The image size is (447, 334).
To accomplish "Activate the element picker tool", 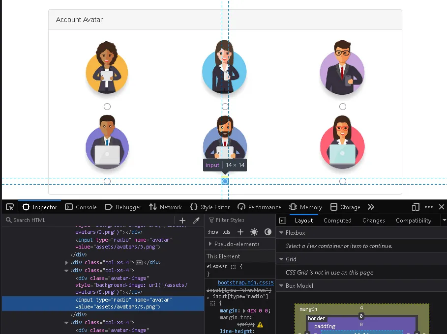I will (x=10, y=207).
